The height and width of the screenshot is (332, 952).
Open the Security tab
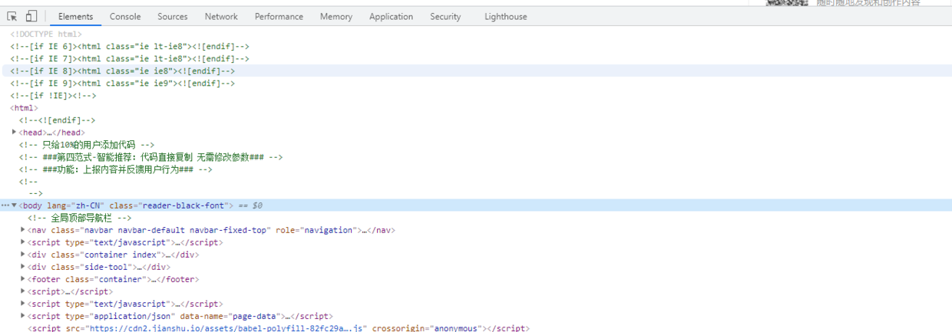pyautogui.click(x=445, y=16)
